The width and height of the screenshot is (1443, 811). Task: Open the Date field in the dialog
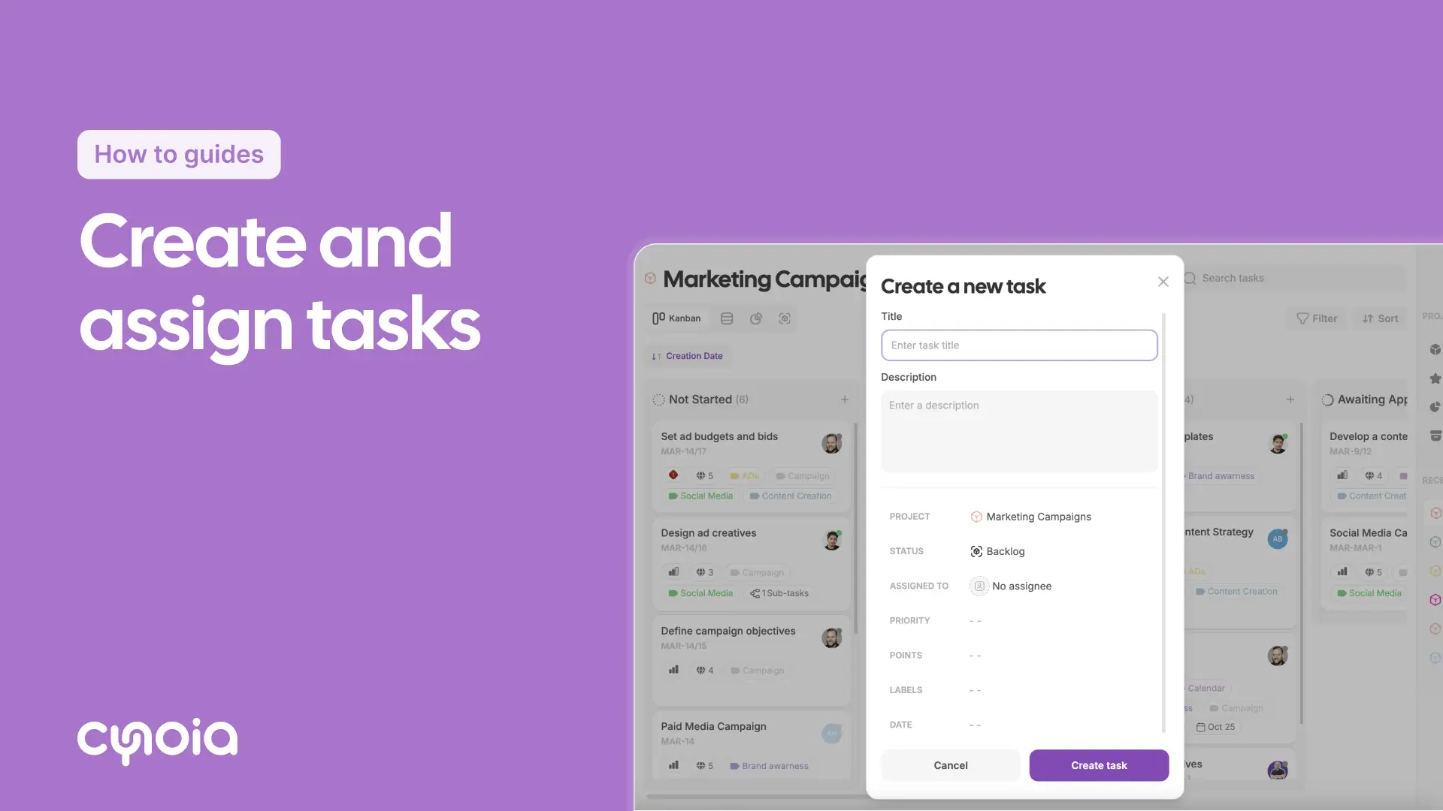(975, 725)
